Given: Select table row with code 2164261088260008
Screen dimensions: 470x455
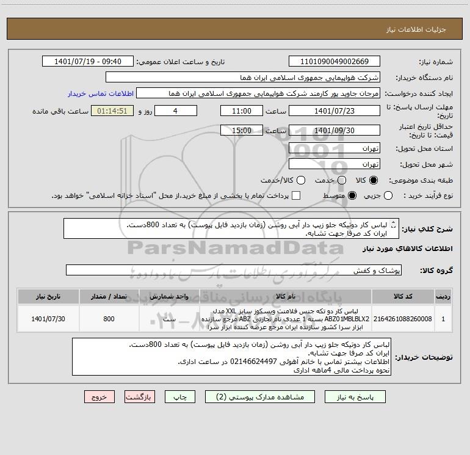Looking at the screenshot, I should pos(235,319).
